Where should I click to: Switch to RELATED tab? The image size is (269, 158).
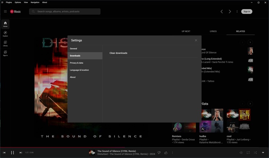point(240,31)
